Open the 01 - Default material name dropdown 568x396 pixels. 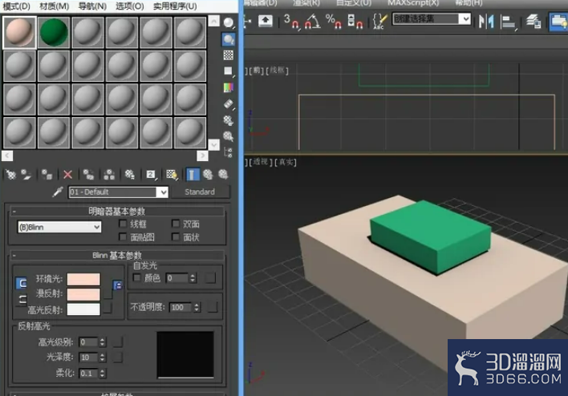(164, 192)
